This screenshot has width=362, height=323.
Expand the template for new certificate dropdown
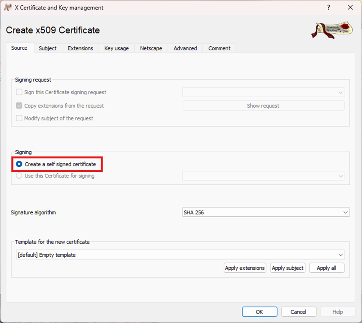tap(180, 255)
